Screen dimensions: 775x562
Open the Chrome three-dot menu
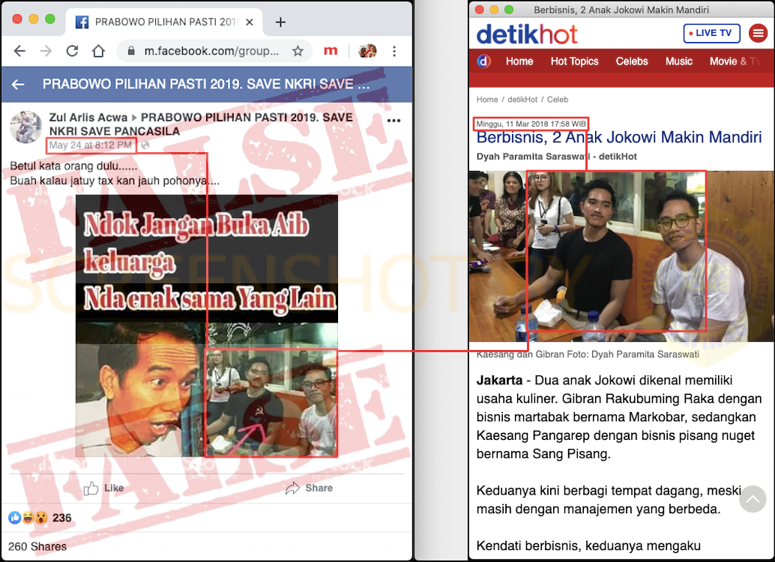394,51
